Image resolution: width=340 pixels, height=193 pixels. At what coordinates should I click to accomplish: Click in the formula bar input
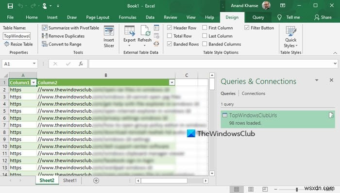click(210, 64)
